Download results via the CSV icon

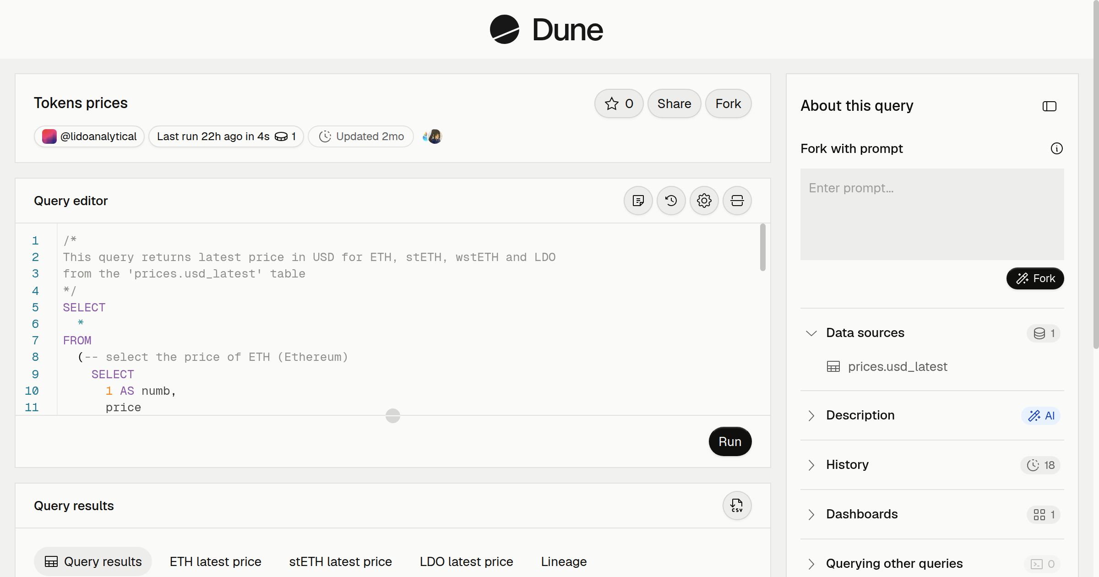tap(737, 506)
